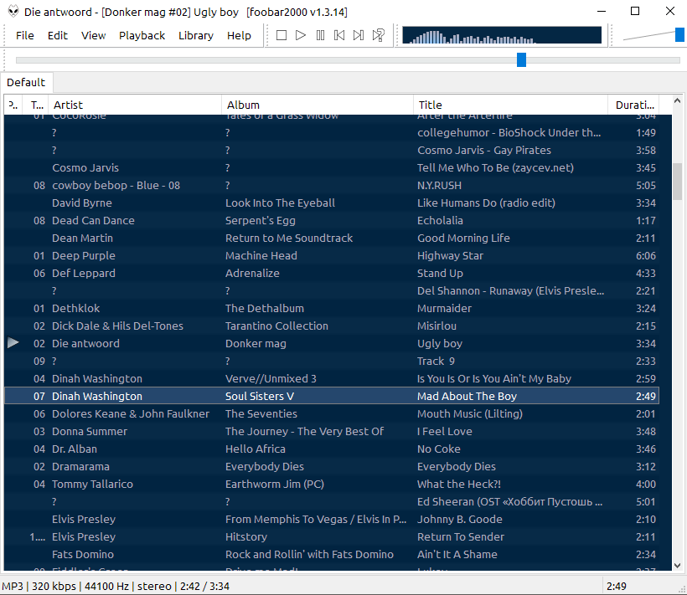
Task: Click the foobar2000 alien icon in the title bar
Action: point(13,12)
